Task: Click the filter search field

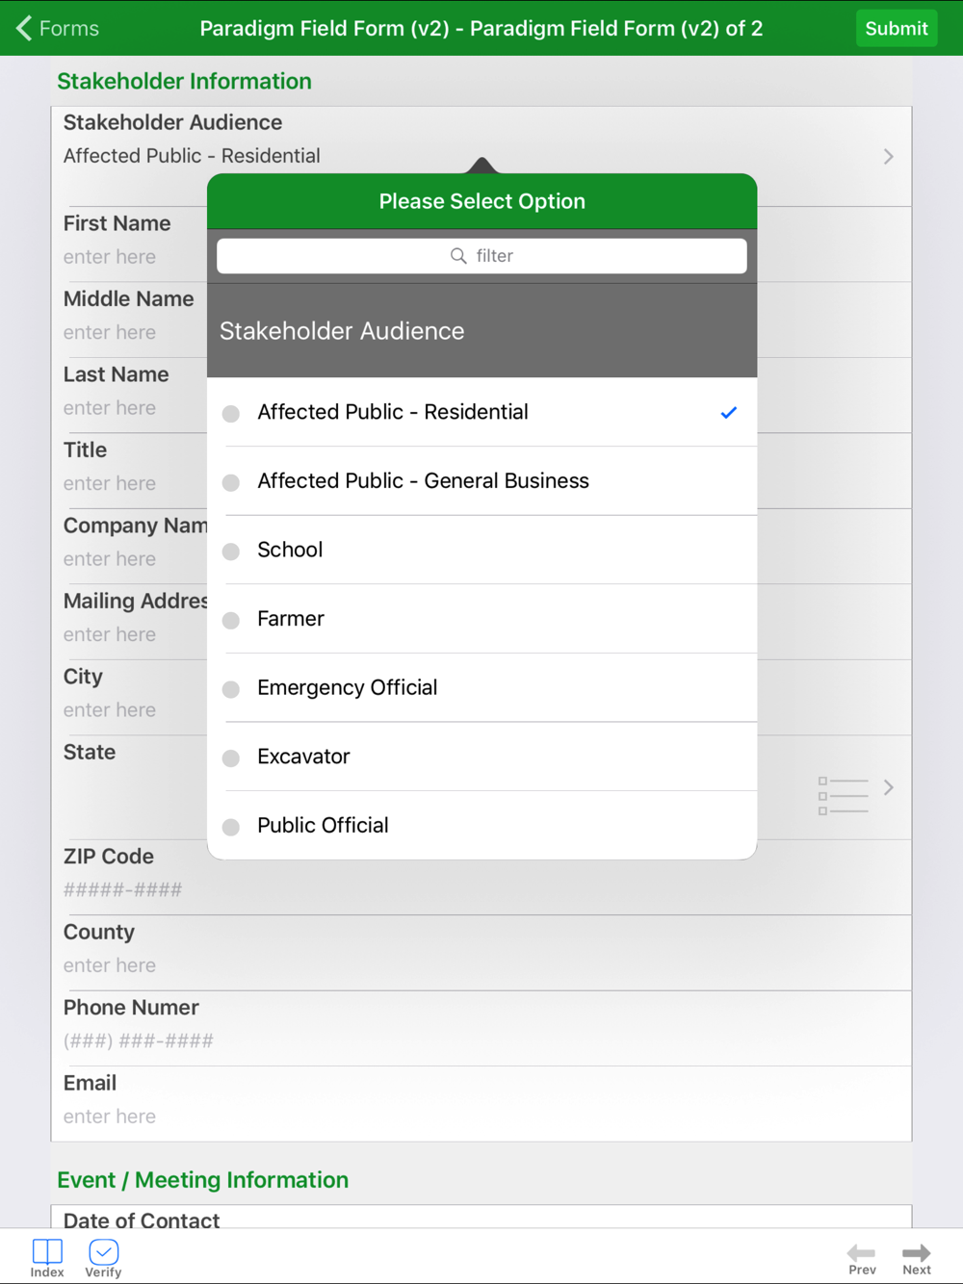Action: tap(481, 256)
